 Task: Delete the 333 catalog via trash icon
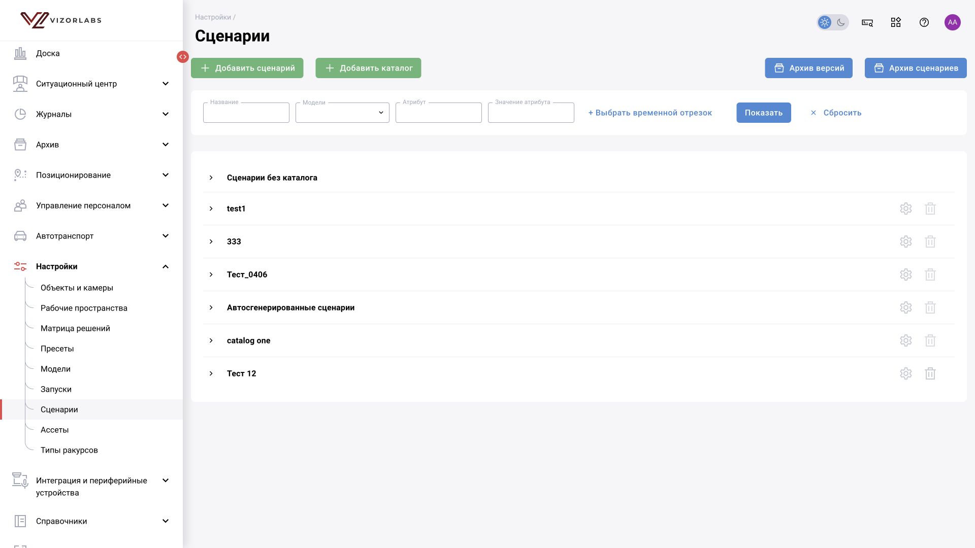click(x=930, y=242)
